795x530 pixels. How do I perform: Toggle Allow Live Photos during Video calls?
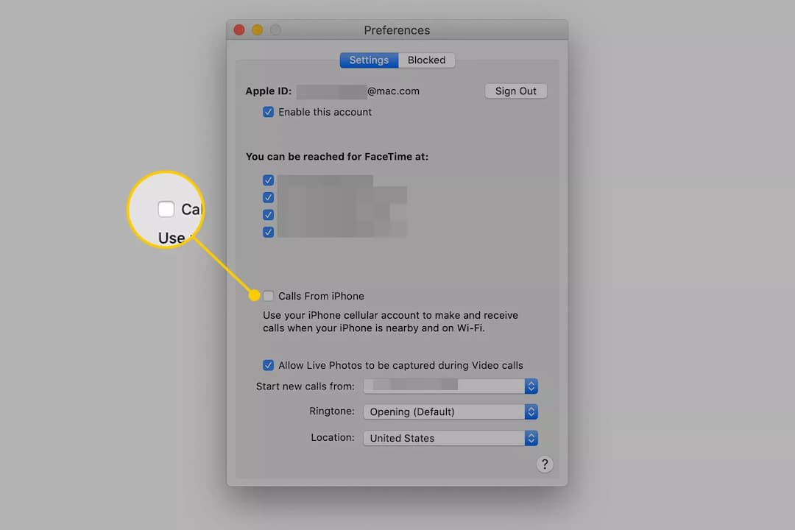268,365
